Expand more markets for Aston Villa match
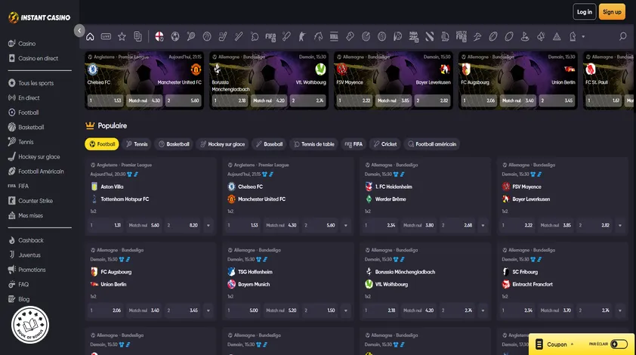 tap(208, 225)
